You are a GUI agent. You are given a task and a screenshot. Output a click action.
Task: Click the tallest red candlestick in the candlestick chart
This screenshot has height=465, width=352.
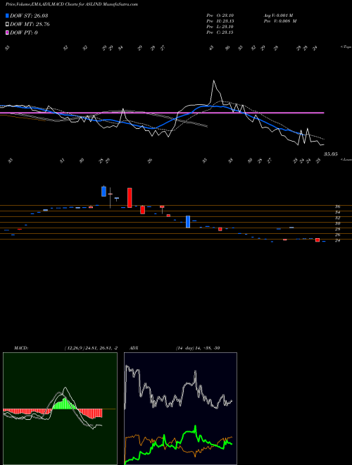pyautogui.click(x=130, y=197)
